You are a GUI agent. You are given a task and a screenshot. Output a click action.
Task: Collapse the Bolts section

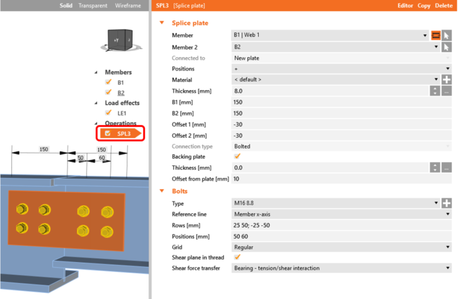162,191
